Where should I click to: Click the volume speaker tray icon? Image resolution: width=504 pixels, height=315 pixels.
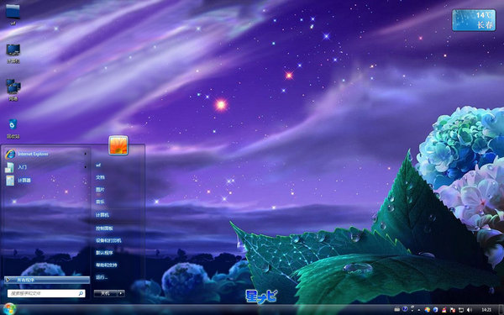coord(470,310)
